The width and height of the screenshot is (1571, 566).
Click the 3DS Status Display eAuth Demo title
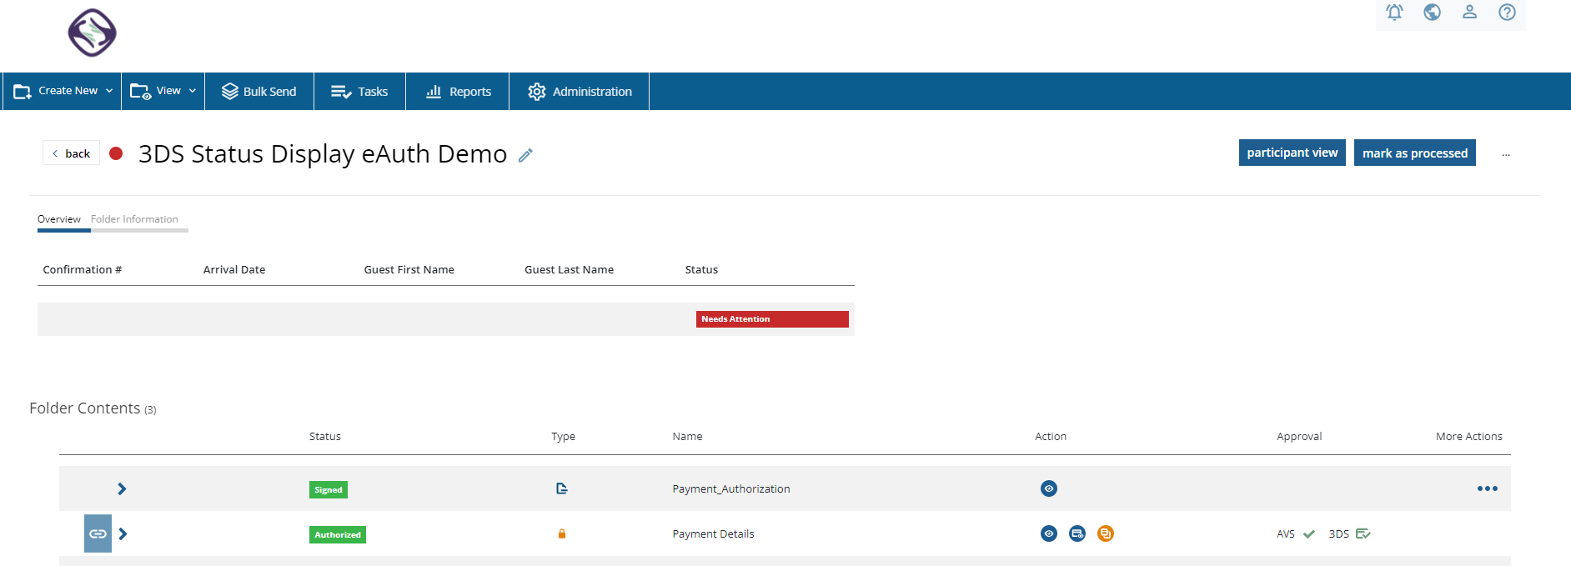[x=323, y=154]
